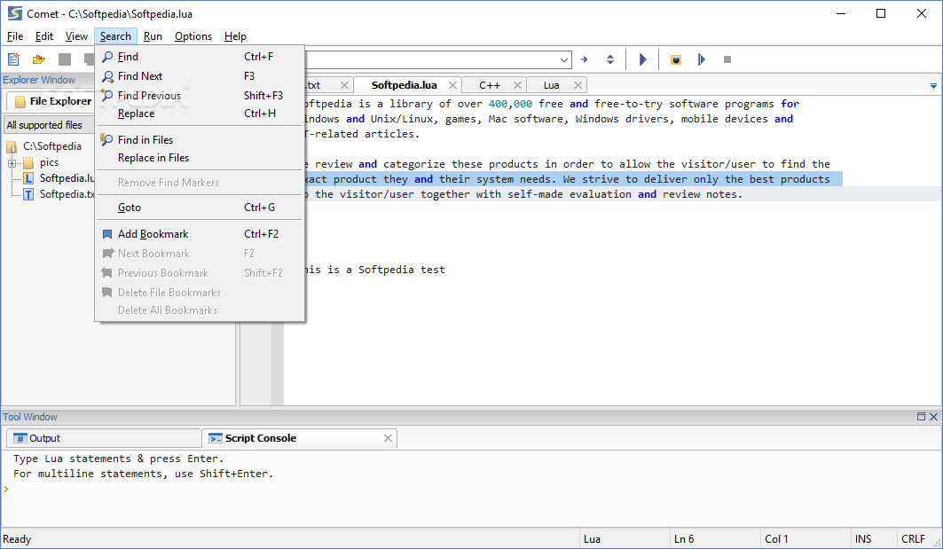The image size is (943, 549).
Task: Close the Tool Window panel
Action: click(x=933, y=416)
